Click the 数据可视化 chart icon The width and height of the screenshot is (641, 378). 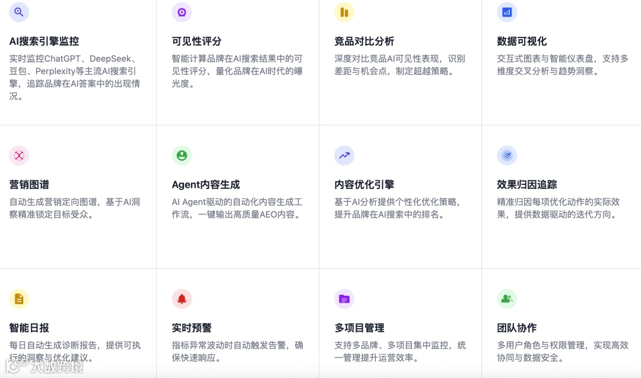click(507, 12)
